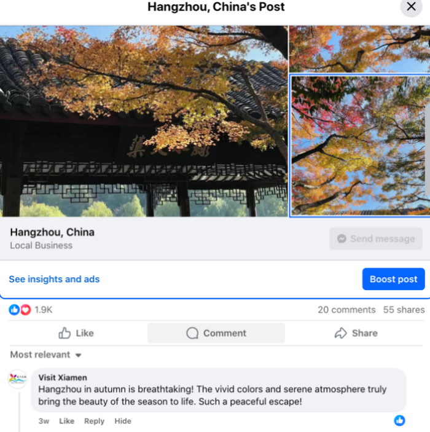Click the Messenger icon in Send message

[x=342, y=238]
